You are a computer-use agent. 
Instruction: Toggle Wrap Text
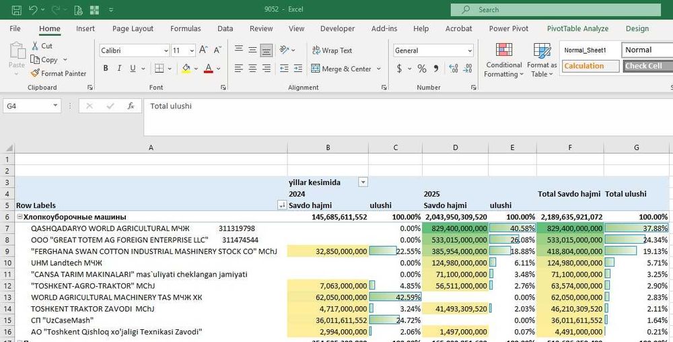332,50
